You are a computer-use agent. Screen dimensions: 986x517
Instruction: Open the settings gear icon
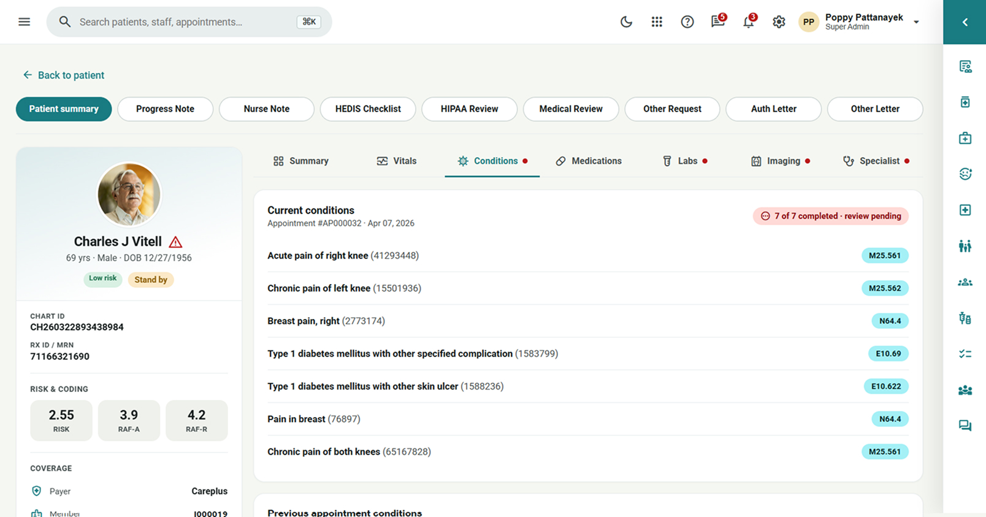(779, 22)
